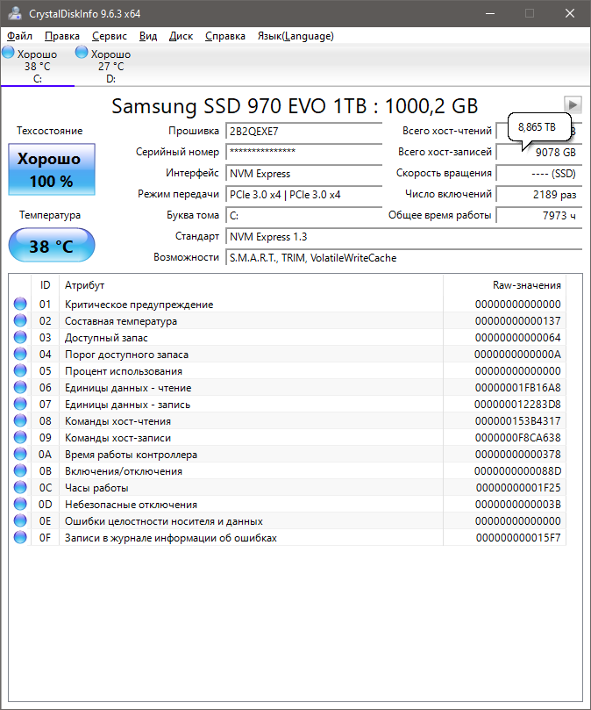Click raw value 0000000001F25

(518, 488)
